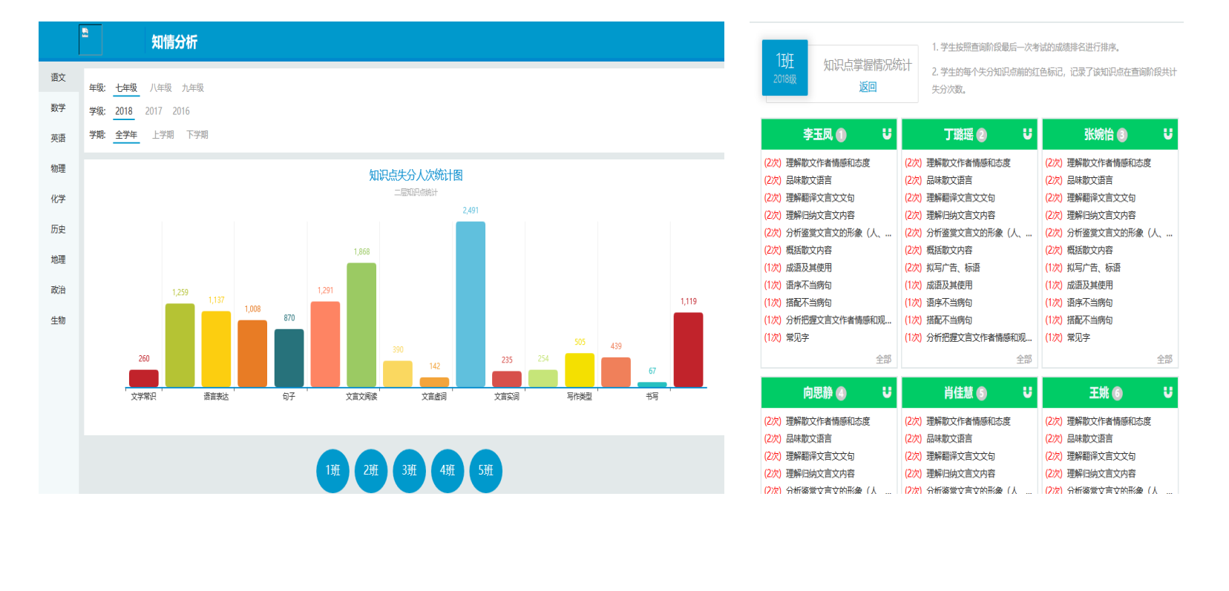Click 拟写广告、标语 (2次) on 丁璐瑶's card
The height and width of the screenshot is (591, 1229).
[x=953, y=268]
